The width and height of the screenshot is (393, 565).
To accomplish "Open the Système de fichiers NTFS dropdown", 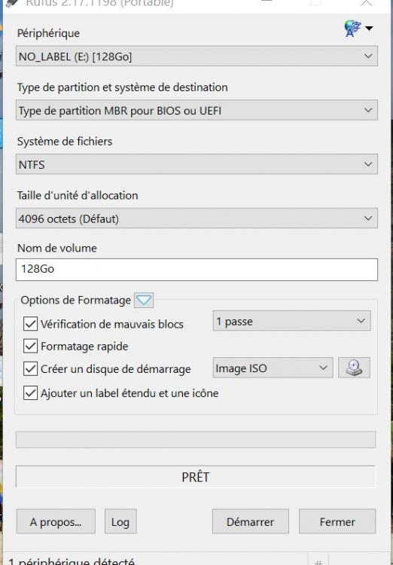I will coord(196,164).
